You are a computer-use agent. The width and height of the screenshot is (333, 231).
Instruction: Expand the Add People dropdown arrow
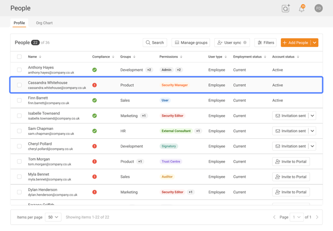[x=315, y=43]
